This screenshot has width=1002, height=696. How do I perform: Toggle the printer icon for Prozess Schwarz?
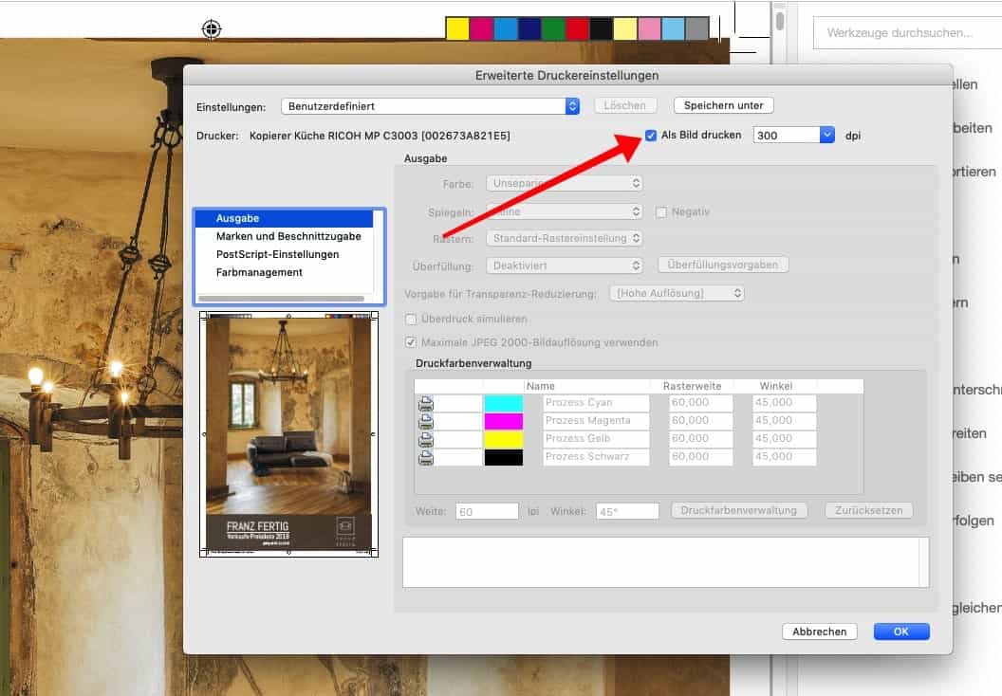pos(426,457)
